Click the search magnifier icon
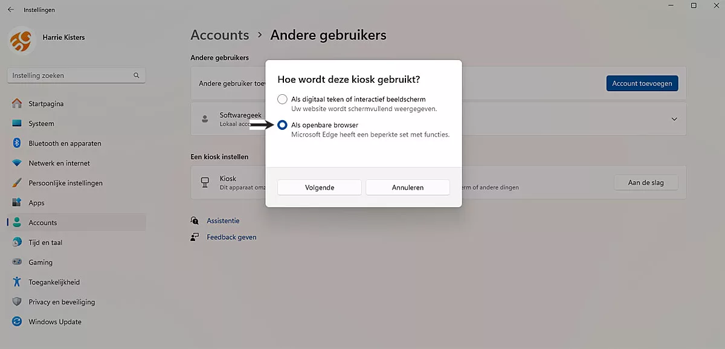 coord(137,75)
